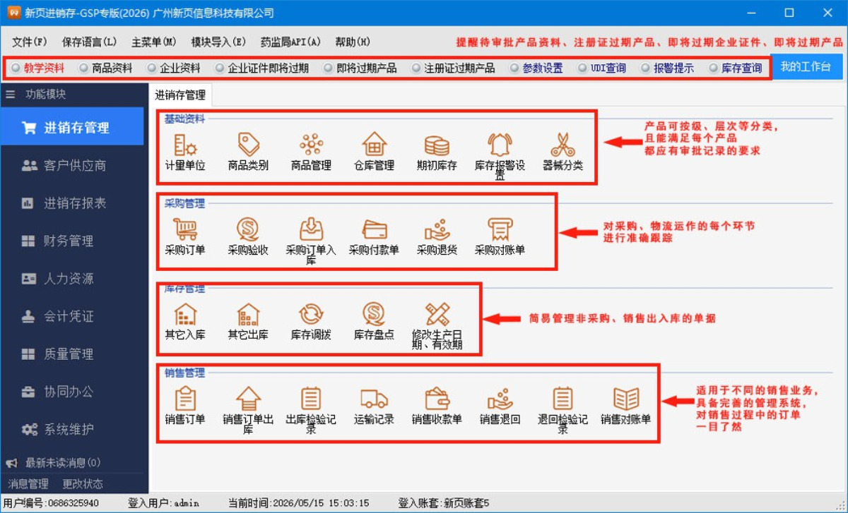This screenshot has width=848, height=513.
Task: Select 会计凭证 module in sidebar
Action: click(x=72, y=316)
